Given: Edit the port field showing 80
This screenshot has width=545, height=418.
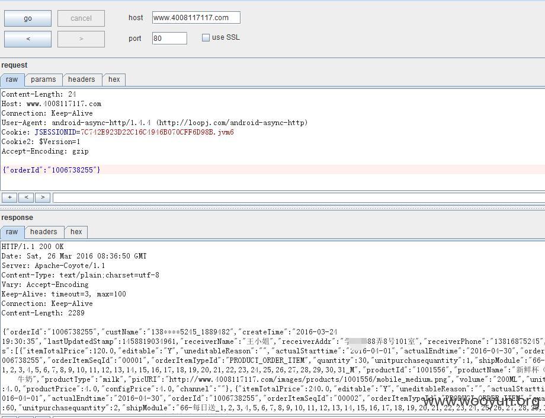Looking at the screenshot, I should pyautogui.click(x=169, y=39).
